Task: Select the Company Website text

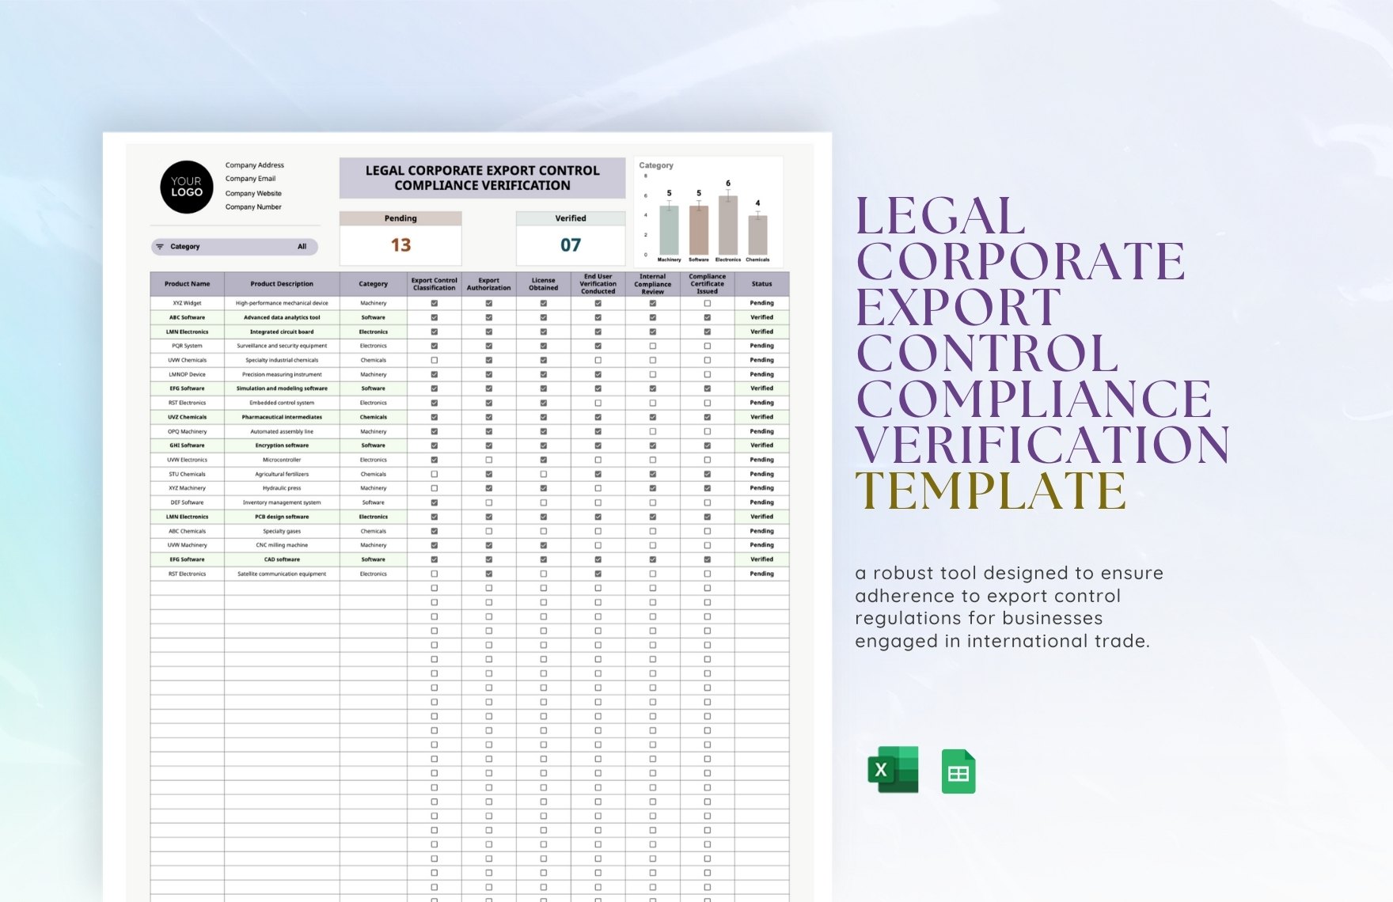Action: (x=253, y=193)
